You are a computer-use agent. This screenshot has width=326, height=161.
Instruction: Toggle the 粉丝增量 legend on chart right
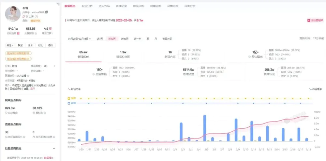[x=315, y=89]
